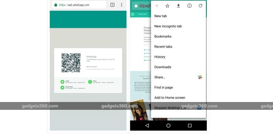The height and width of the screenshot is (136, 273).
Task: Open History from the menu
Action: [x=178, y=57]
